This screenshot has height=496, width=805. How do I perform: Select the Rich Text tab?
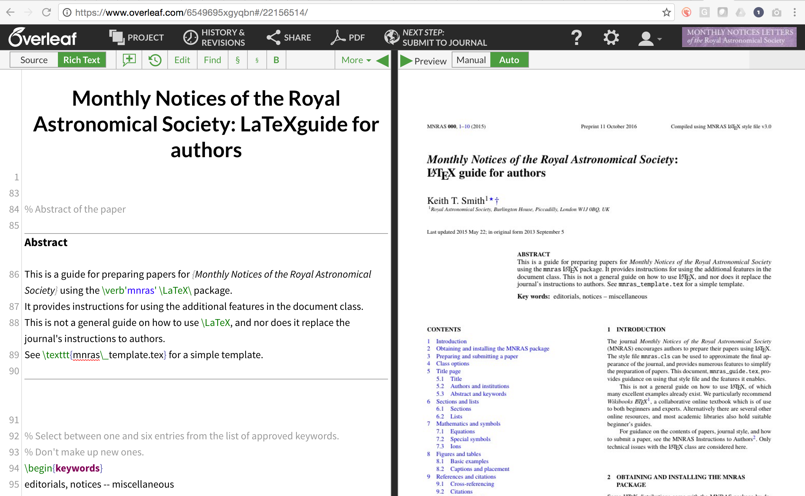(x=82, y=60)
